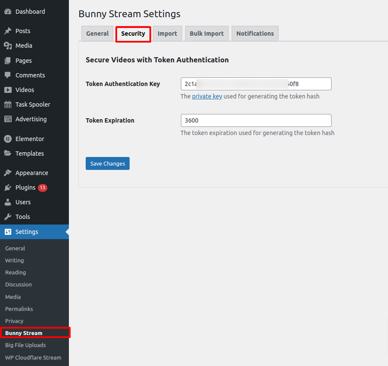Click the Elementor logo icon
This screenshot has width=388, height=366.
coord(8,139)
